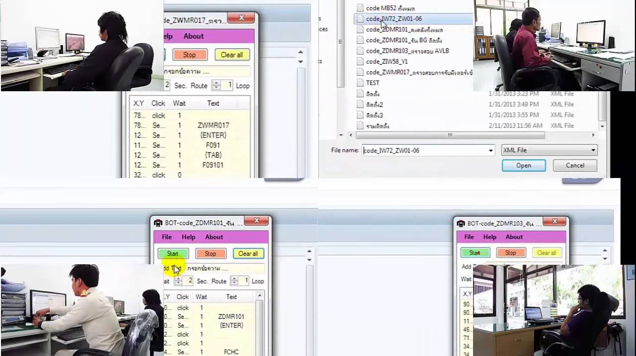Click the file icon beside code MB52
The width and height of the screenshot is (636, 356).
[360, 8]
